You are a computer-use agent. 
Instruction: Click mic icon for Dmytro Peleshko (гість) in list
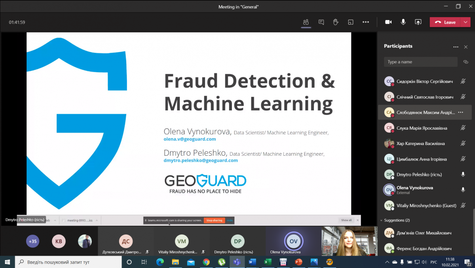point(463,174)
